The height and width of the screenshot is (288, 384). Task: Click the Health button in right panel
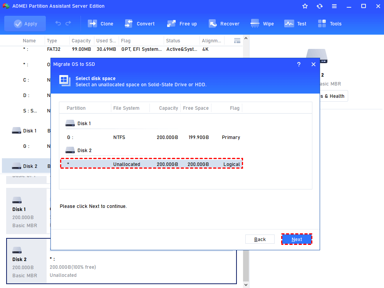tap(334, 96)
